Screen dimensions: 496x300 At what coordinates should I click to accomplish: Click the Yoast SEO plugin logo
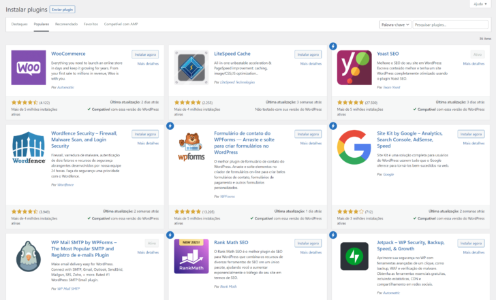(x=354, y=67)
